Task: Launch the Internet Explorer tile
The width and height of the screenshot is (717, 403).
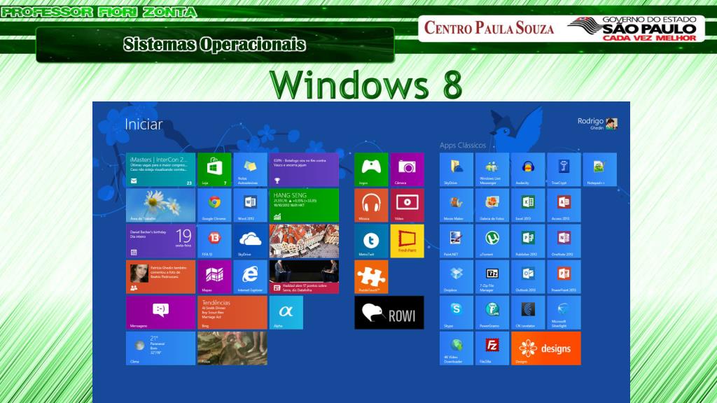Action: pos(250,277)
